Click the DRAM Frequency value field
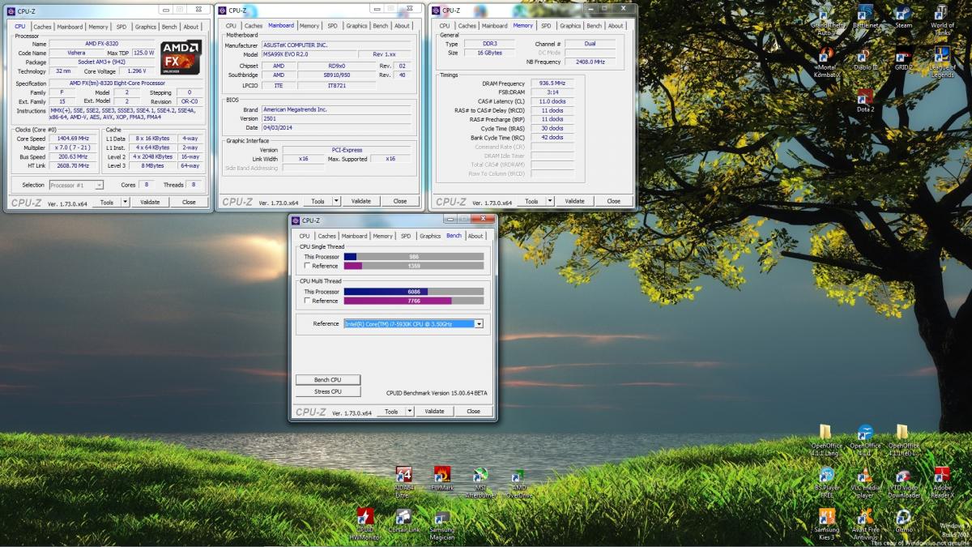 coord(552,83)
